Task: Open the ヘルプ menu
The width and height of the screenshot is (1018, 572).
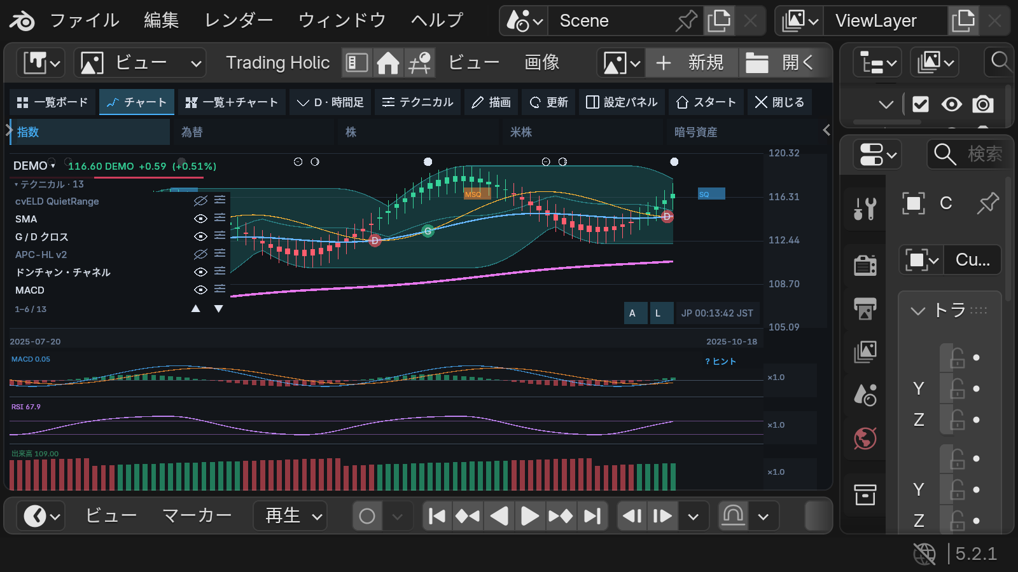Action: (436, 21)
